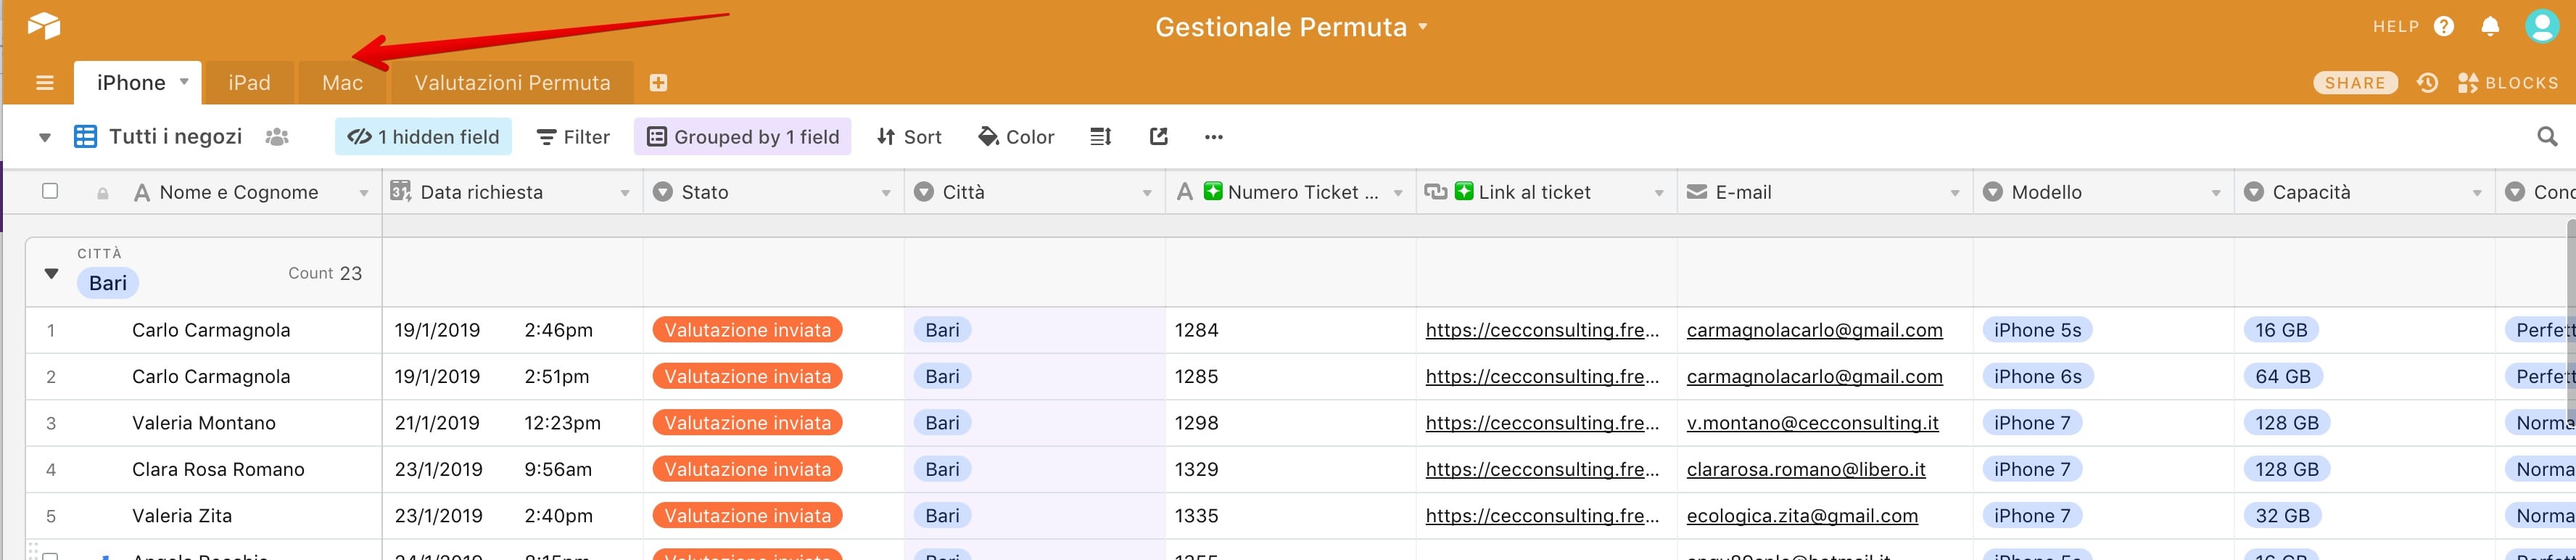Open the revision history clock icon
This screenshot has width=2576, height=560.
click(2427, 83)
